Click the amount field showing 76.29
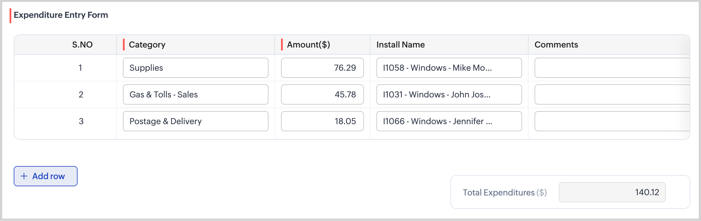 click(322, 68)
